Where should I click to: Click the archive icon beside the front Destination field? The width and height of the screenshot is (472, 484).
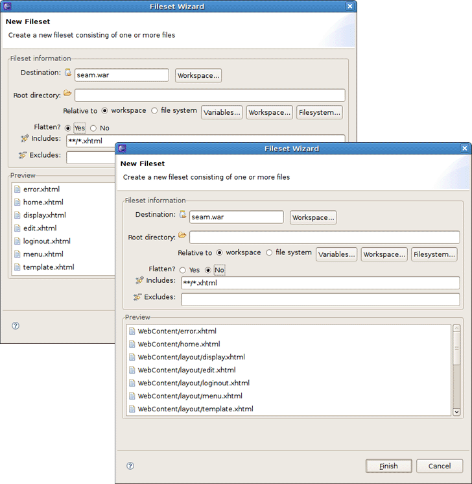click(183, 215)
